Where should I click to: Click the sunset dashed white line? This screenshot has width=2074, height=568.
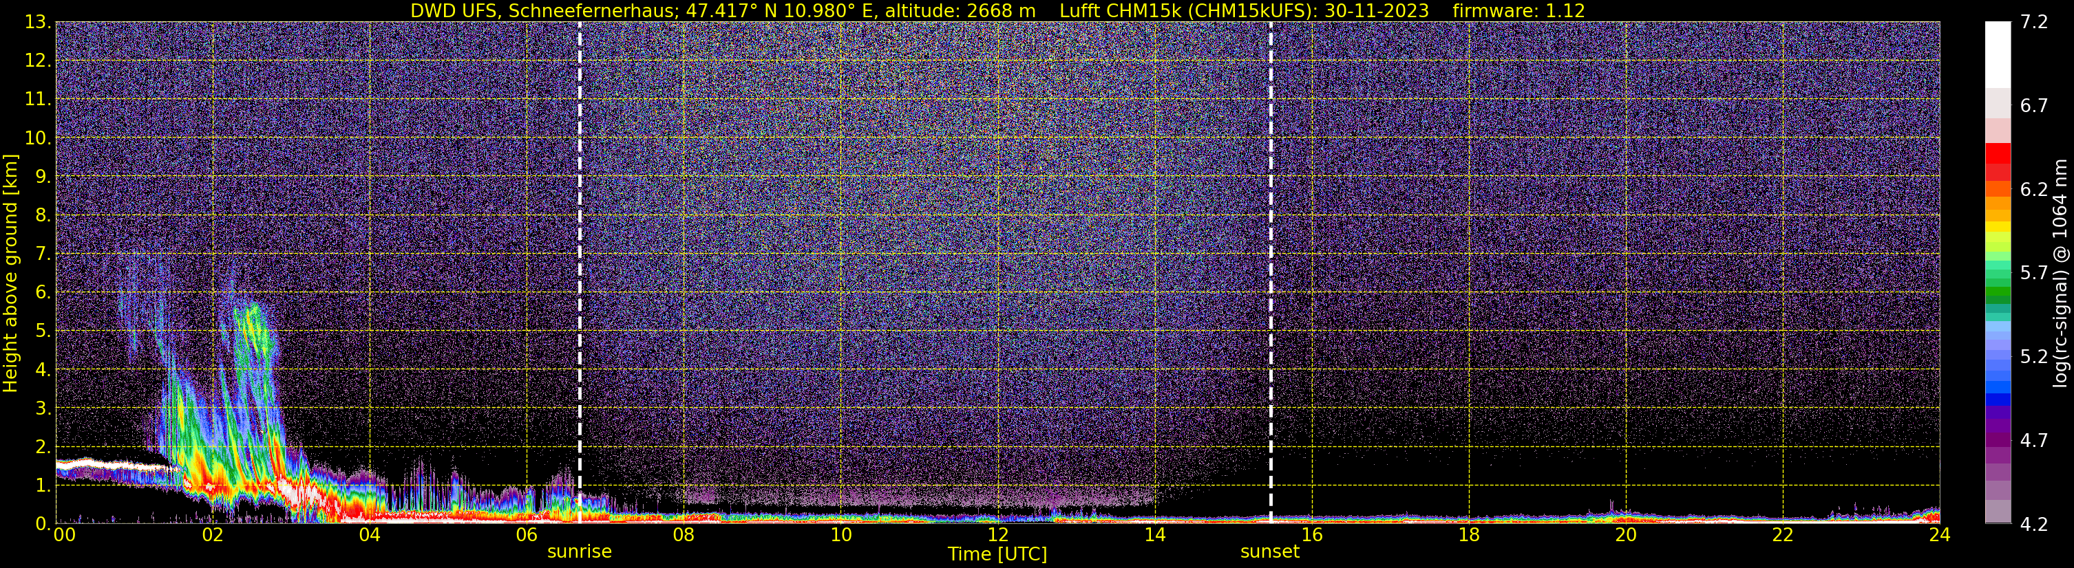pos(1271,272)
